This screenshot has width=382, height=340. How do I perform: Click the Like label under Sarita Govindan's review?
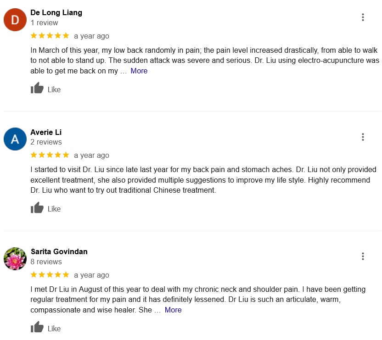click(x=54, y=329)
